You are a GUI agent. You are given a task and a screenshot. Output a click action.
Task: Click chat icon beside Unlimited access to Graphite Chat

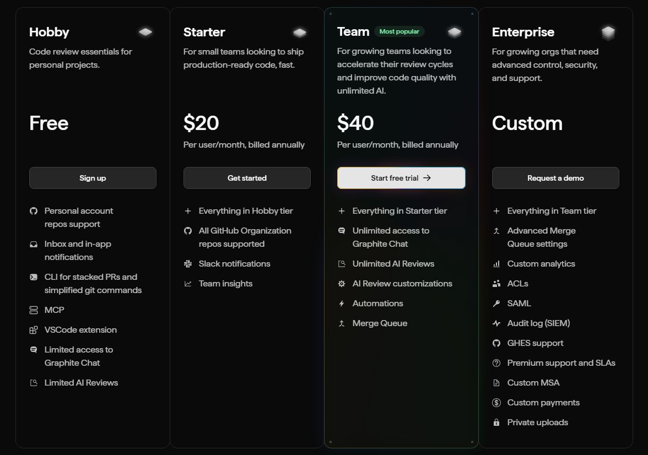pyautogui.click(x=342, y=231)
